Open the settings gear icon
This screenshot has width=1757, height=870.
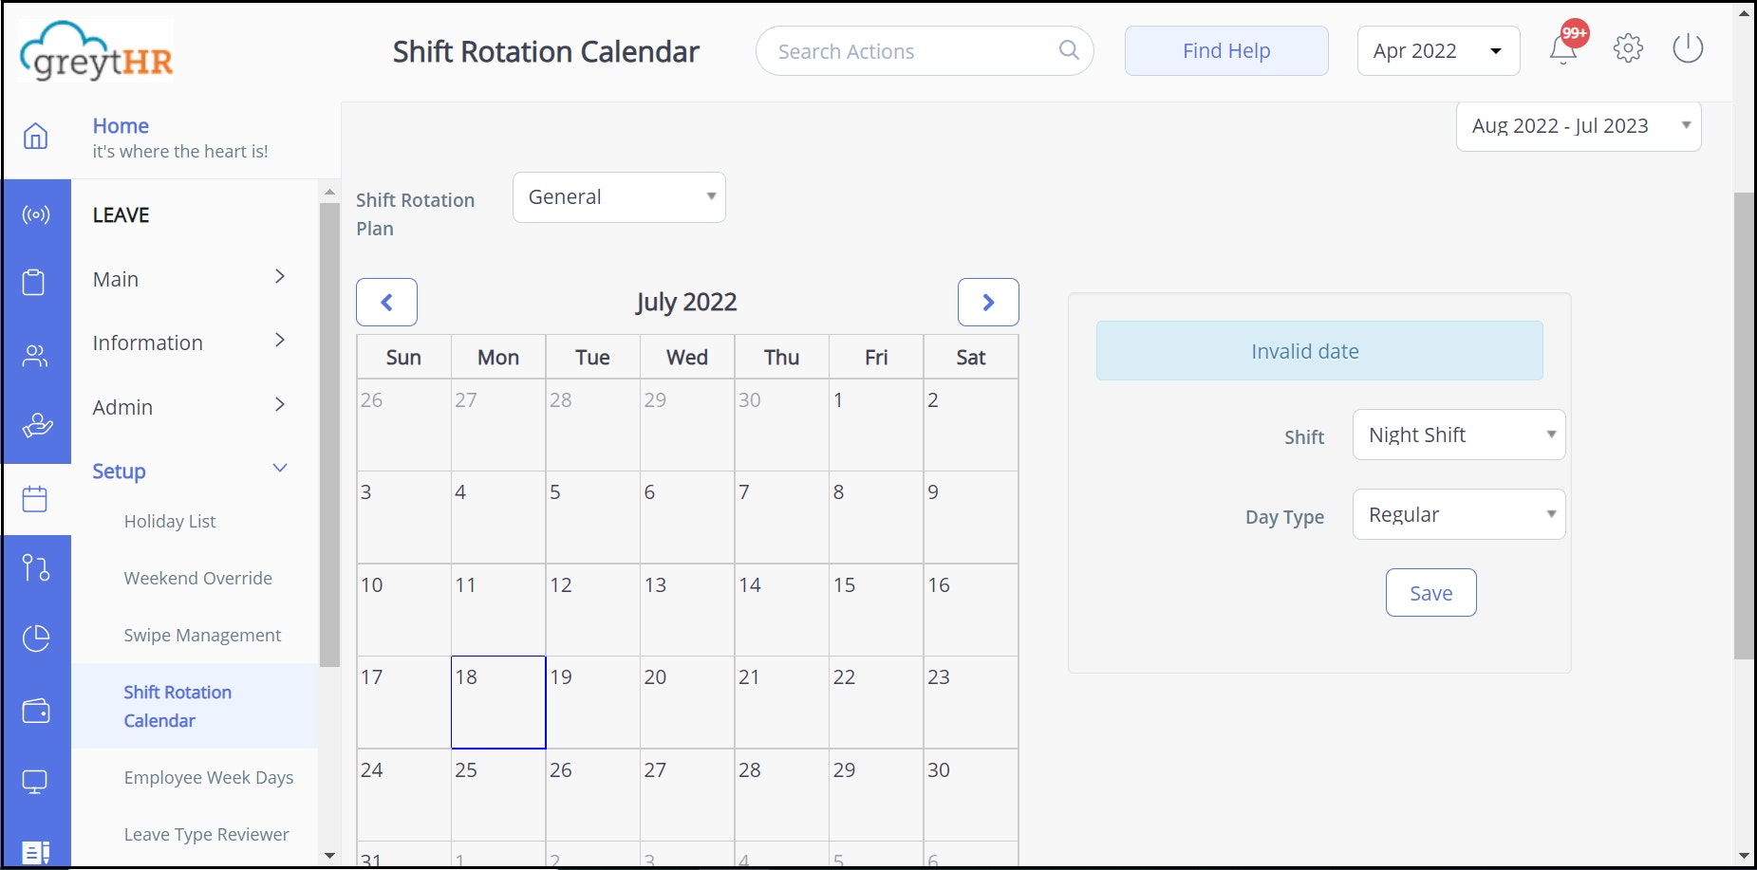click(x=1628, y=48)
